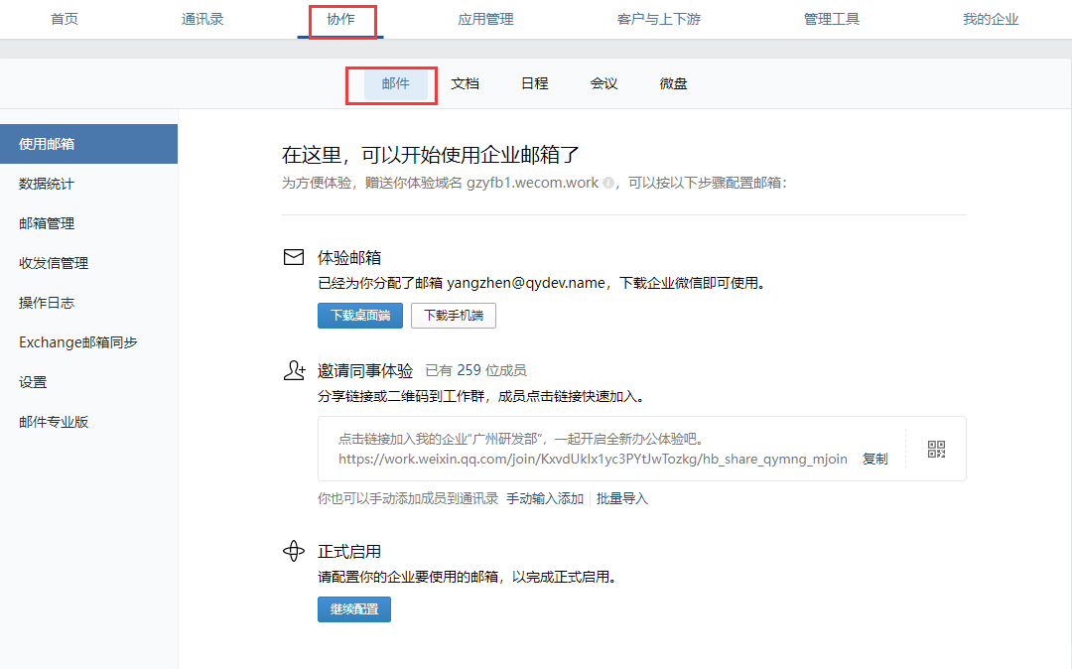Copy the invite link using 复制
The width and height of the screenshot is (1072, 669).
pos(874,459)
